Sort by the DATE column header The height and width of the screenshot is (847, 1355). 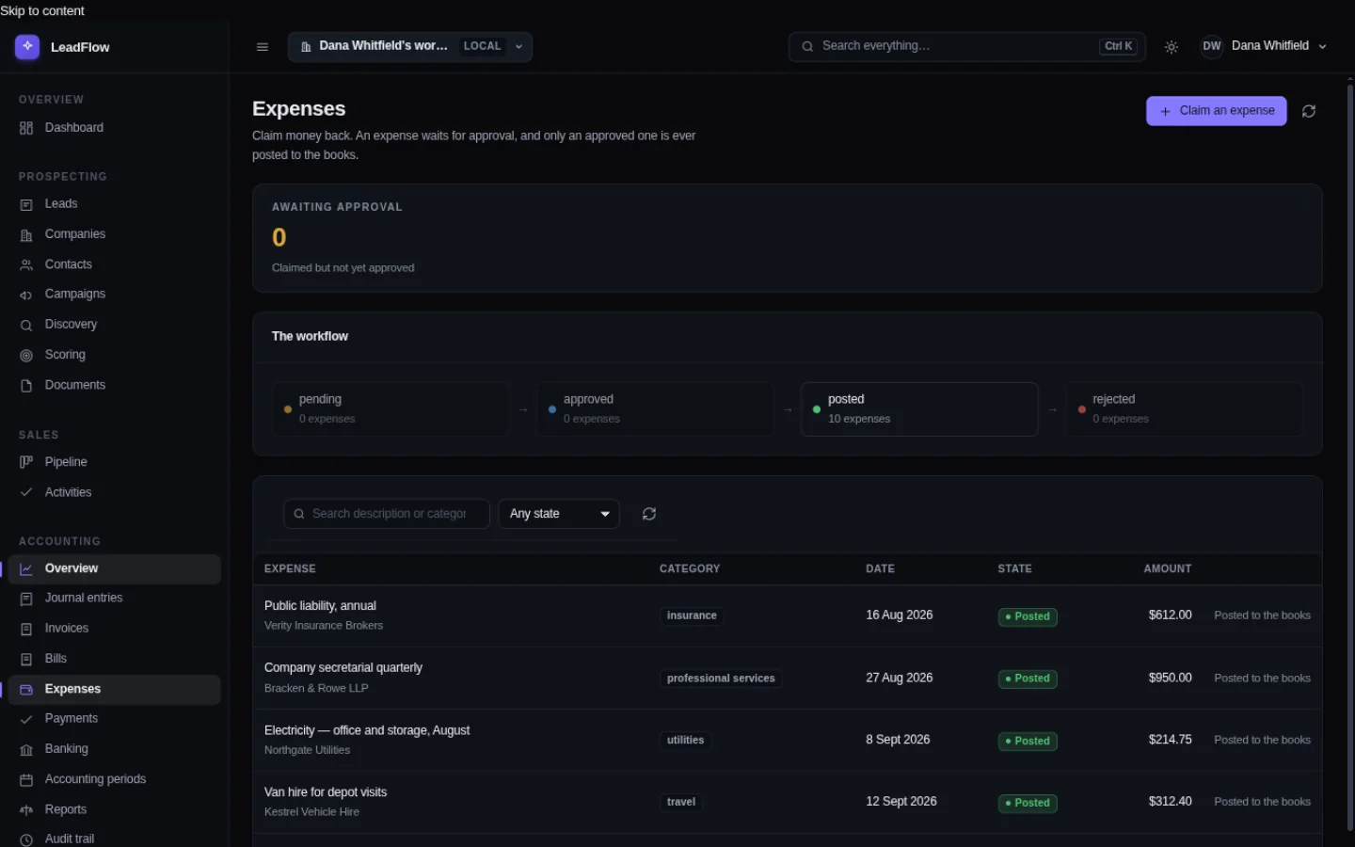tap(880, 569)
